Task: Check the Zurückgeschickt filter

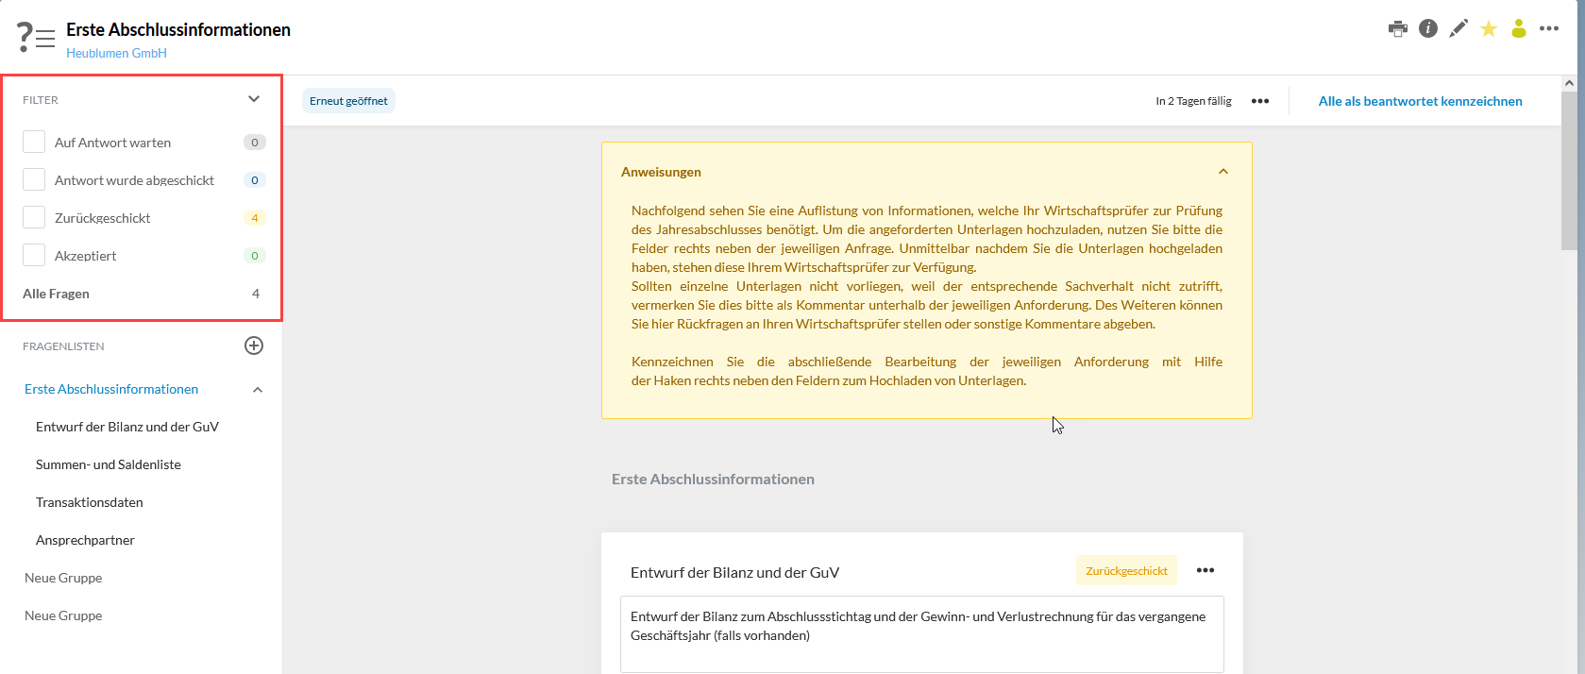Action: tap(34, 217)
